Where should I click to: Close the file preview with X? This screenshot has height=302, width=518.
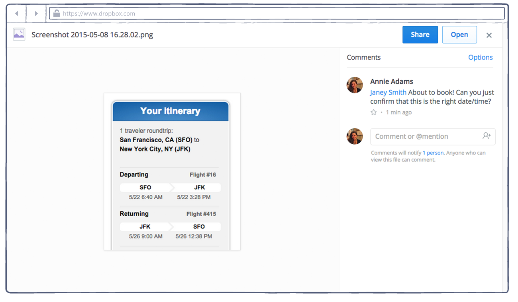(489, 35)
